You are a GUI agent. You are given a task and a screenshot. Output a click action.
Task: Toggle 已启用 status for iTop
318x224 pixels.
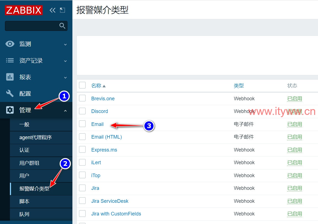coord(295,176)
